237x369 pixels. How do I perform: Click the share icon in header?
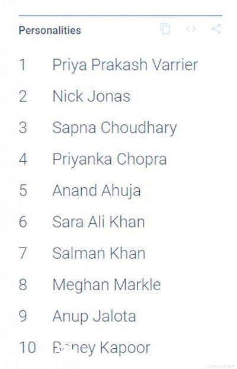(216, 28)
